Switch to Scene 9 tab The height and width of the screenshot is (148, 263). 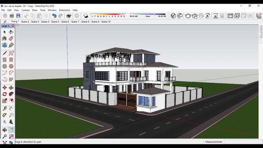(95, 22)
